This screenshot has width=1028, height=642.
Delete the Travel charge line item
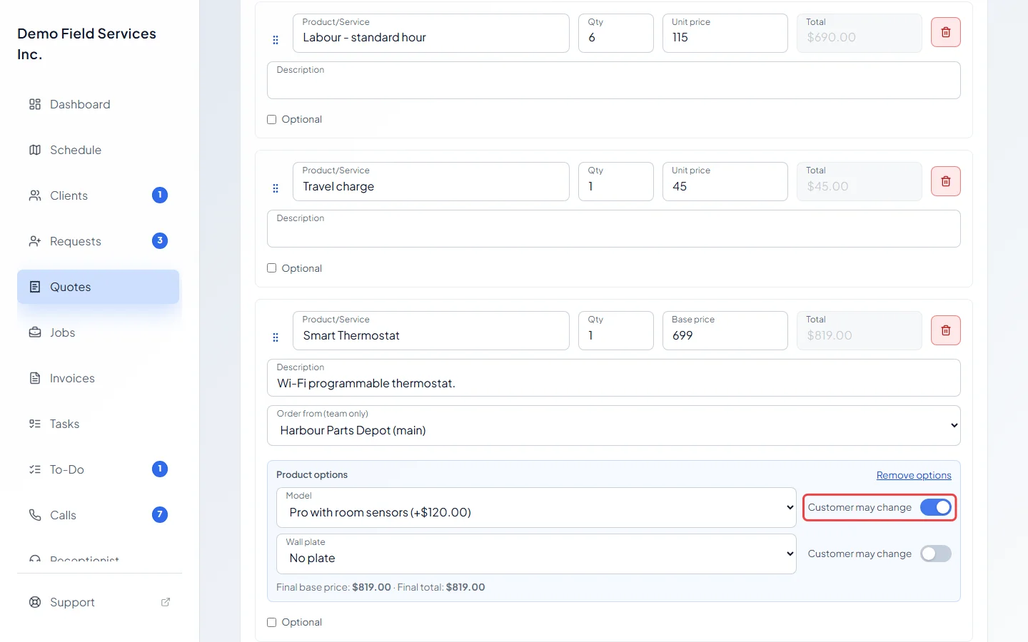pyautogui.click(x=945, y=181)
